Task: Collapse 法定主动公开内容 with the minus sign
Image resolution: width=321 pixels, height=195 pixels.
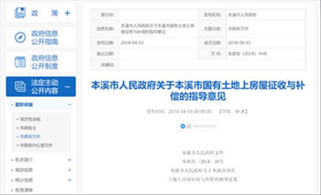Action: (x=67, y=87)
